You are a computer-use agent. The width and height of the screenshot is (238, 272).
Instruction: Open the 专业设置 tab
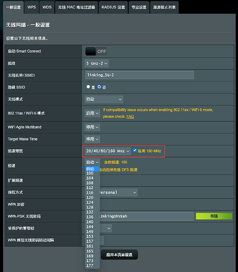(139, 8)
